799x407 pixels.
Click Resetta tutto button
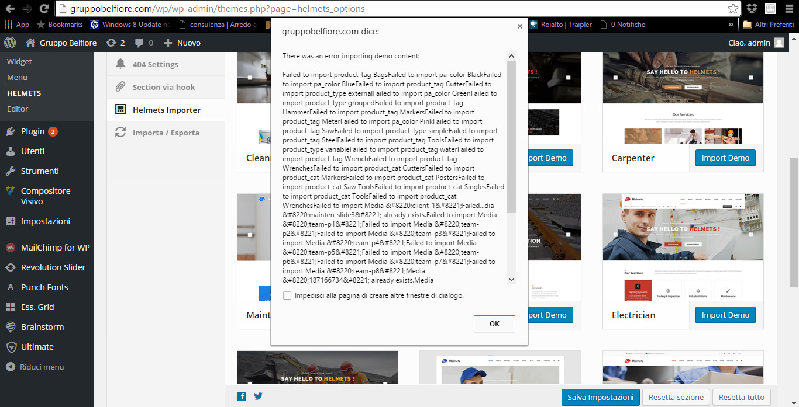742,397
